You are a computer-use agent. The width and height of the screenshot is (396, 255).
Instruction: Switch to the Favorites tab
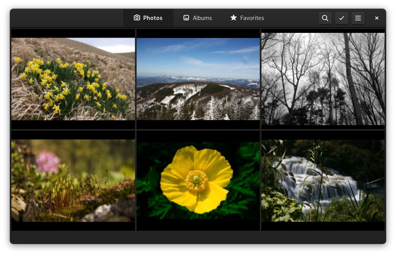tap(247, 18)
